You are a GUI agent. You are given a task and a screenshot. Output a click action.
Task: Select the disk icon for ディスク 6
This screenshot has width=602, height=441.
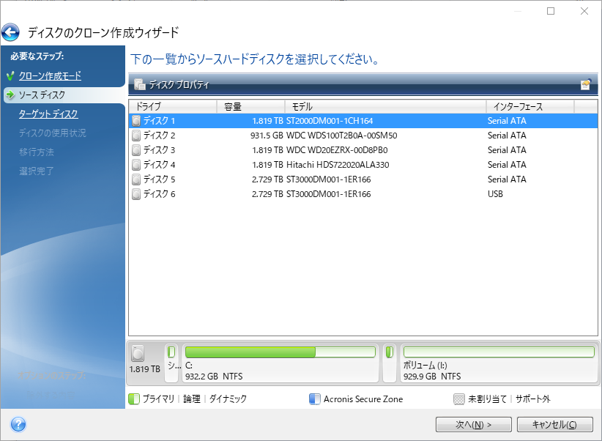coord(136,194)
